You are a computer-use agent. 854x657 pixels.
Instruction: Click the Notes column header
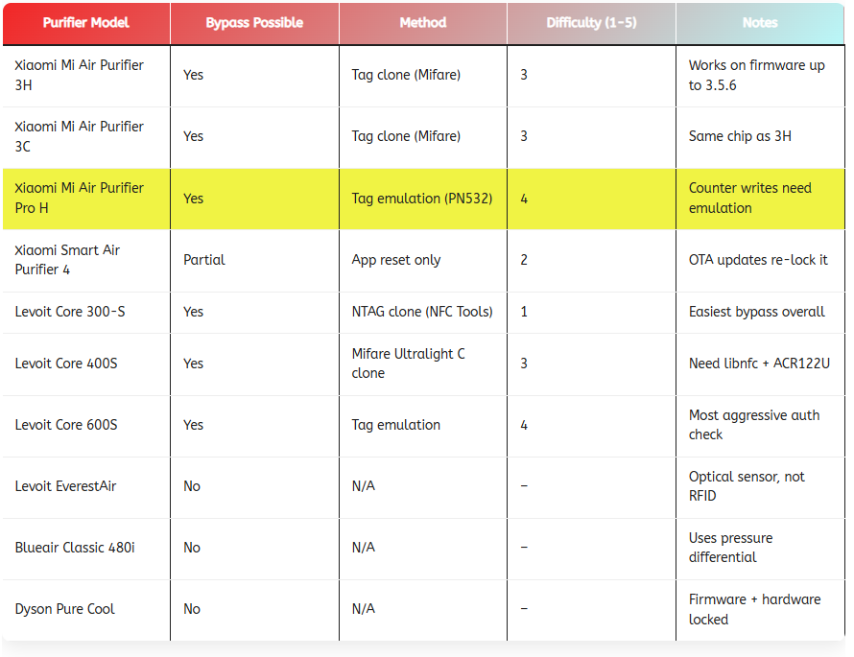pos(760,23)
